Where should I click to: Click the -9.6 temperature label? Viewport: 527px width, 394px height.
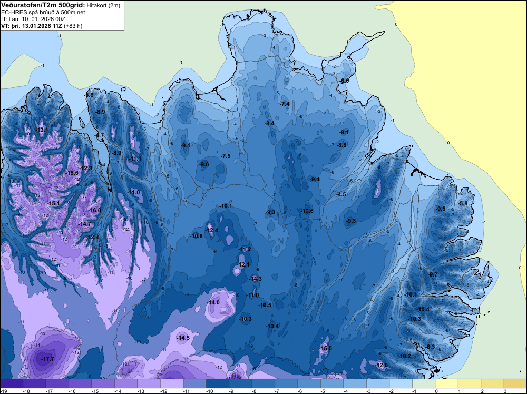[203, 164]
